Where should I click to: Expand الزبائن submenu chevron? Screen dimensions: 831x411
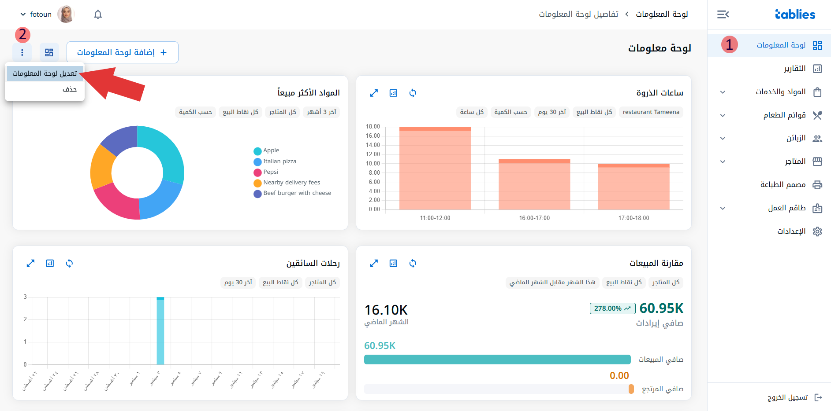[x=723, y=138]
